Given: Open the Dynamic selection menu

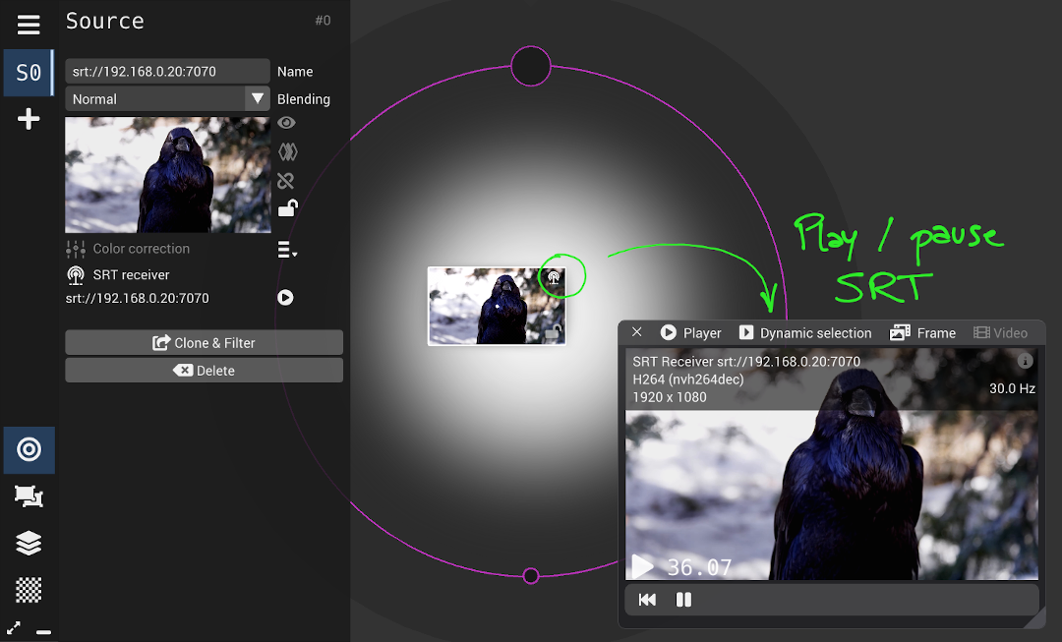Looking at the screenshot, I should pyautogui.click(x=804, y=333).
